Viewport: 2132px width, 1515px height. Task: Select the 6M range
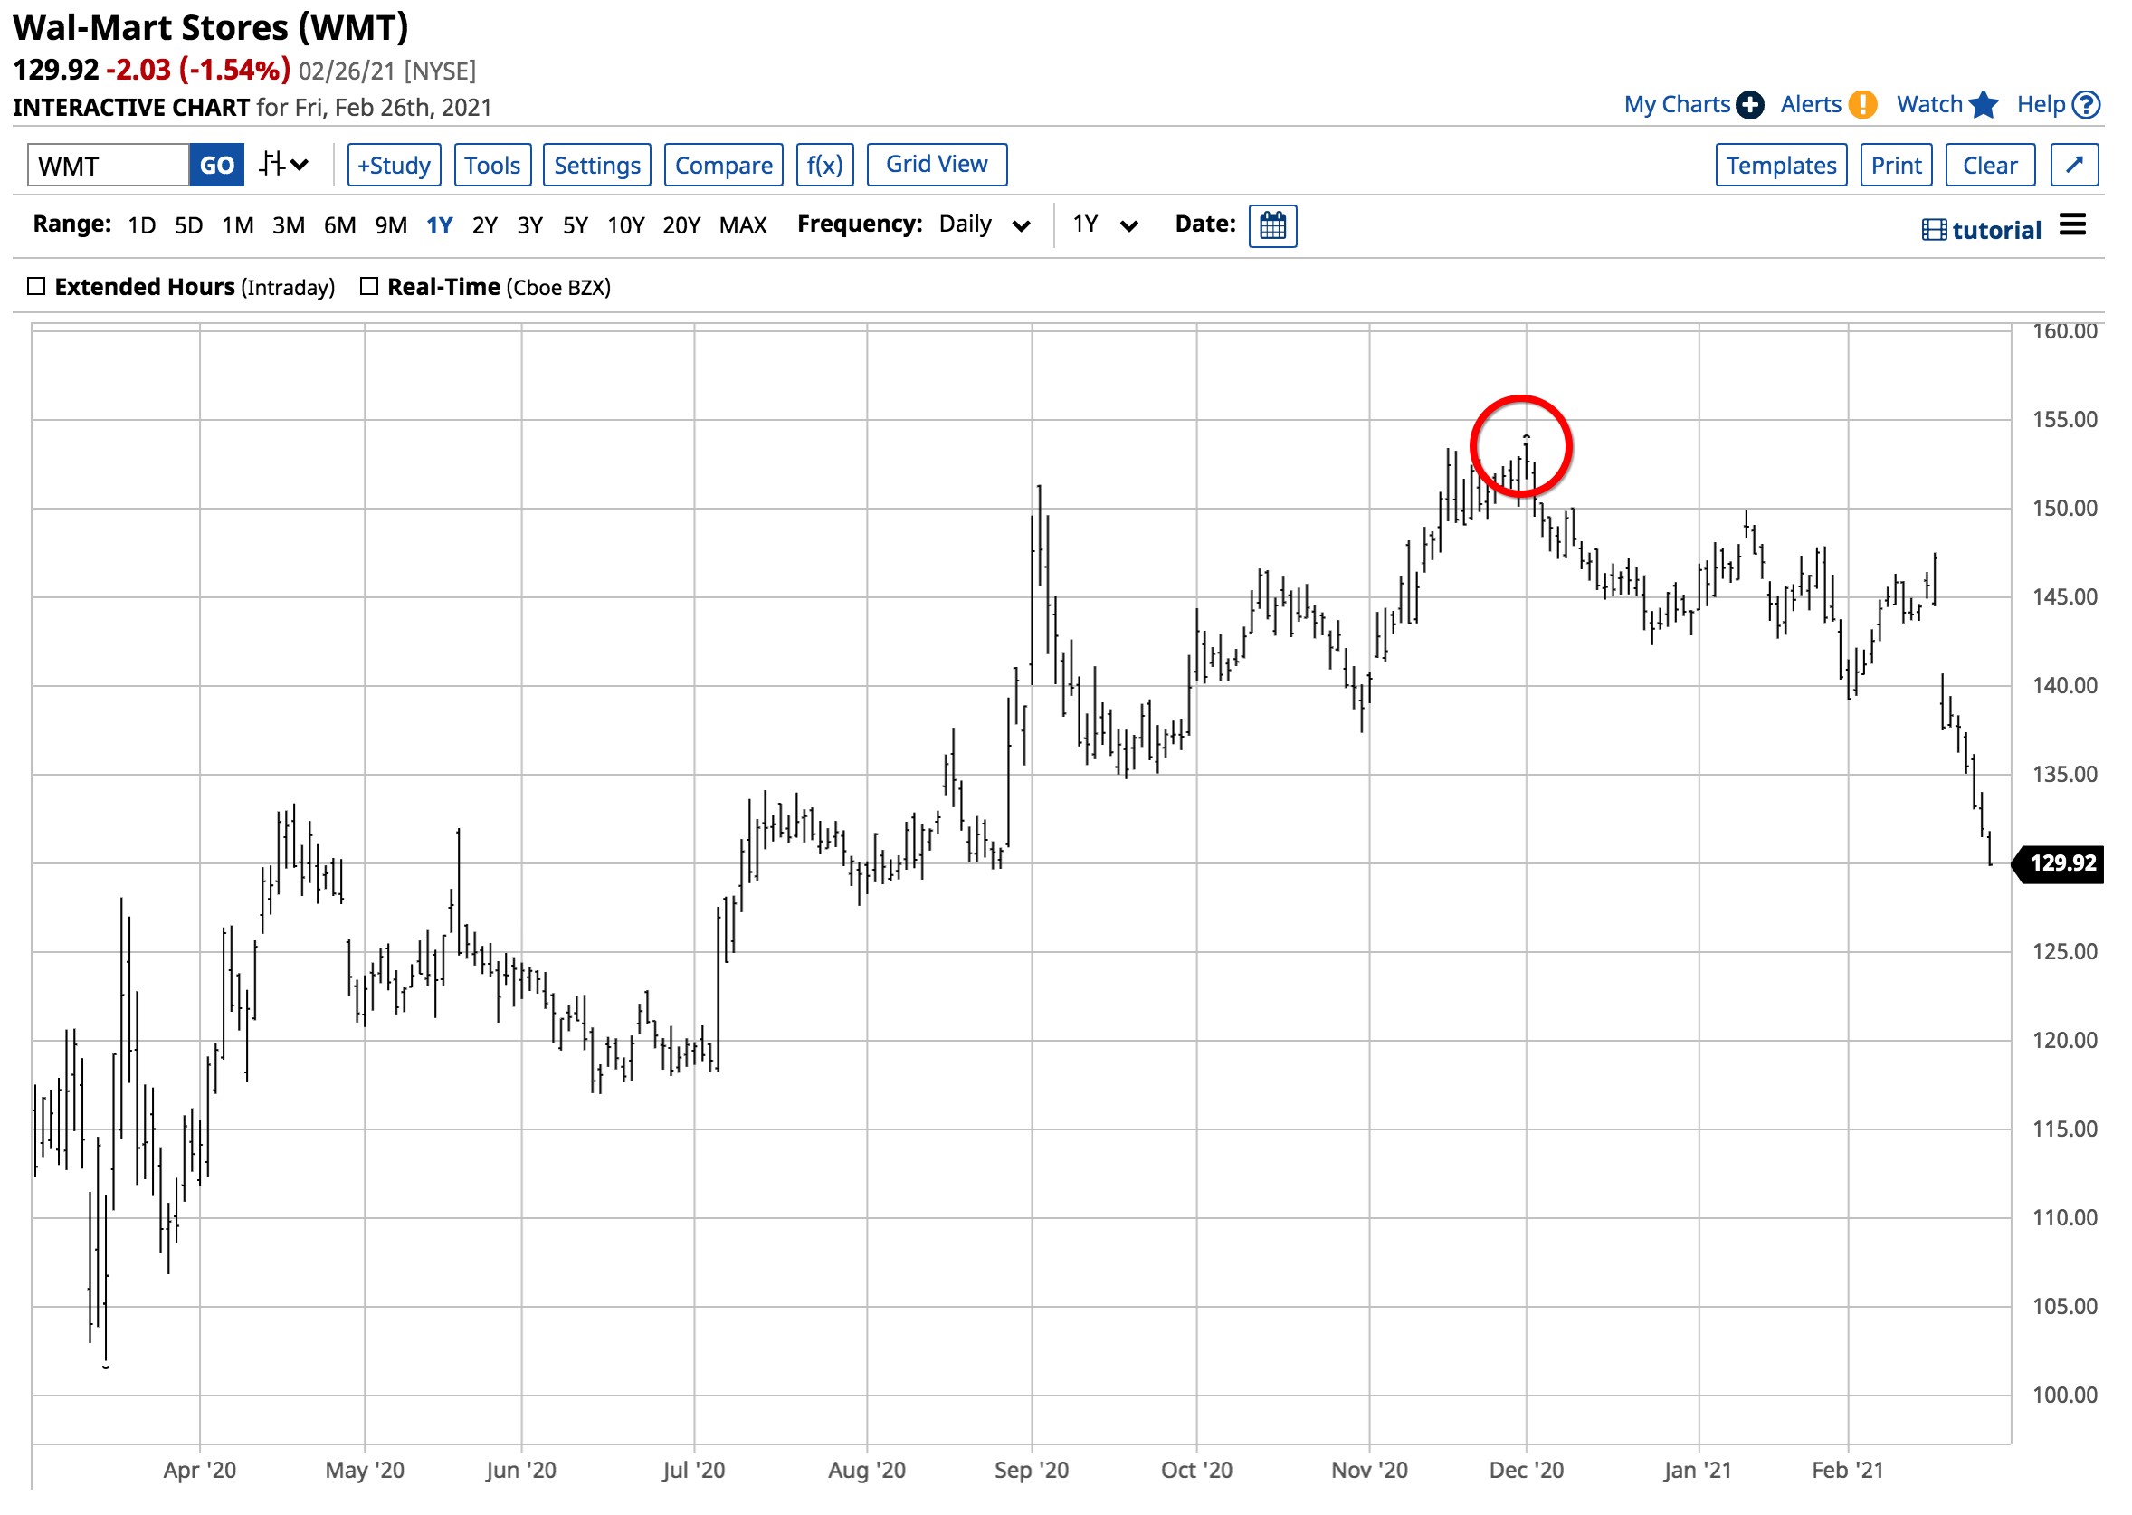(339, 225)
